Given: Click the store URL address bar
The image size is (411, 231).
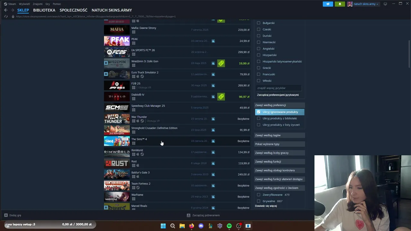Looking at the screenshot, I should point(96,16).
